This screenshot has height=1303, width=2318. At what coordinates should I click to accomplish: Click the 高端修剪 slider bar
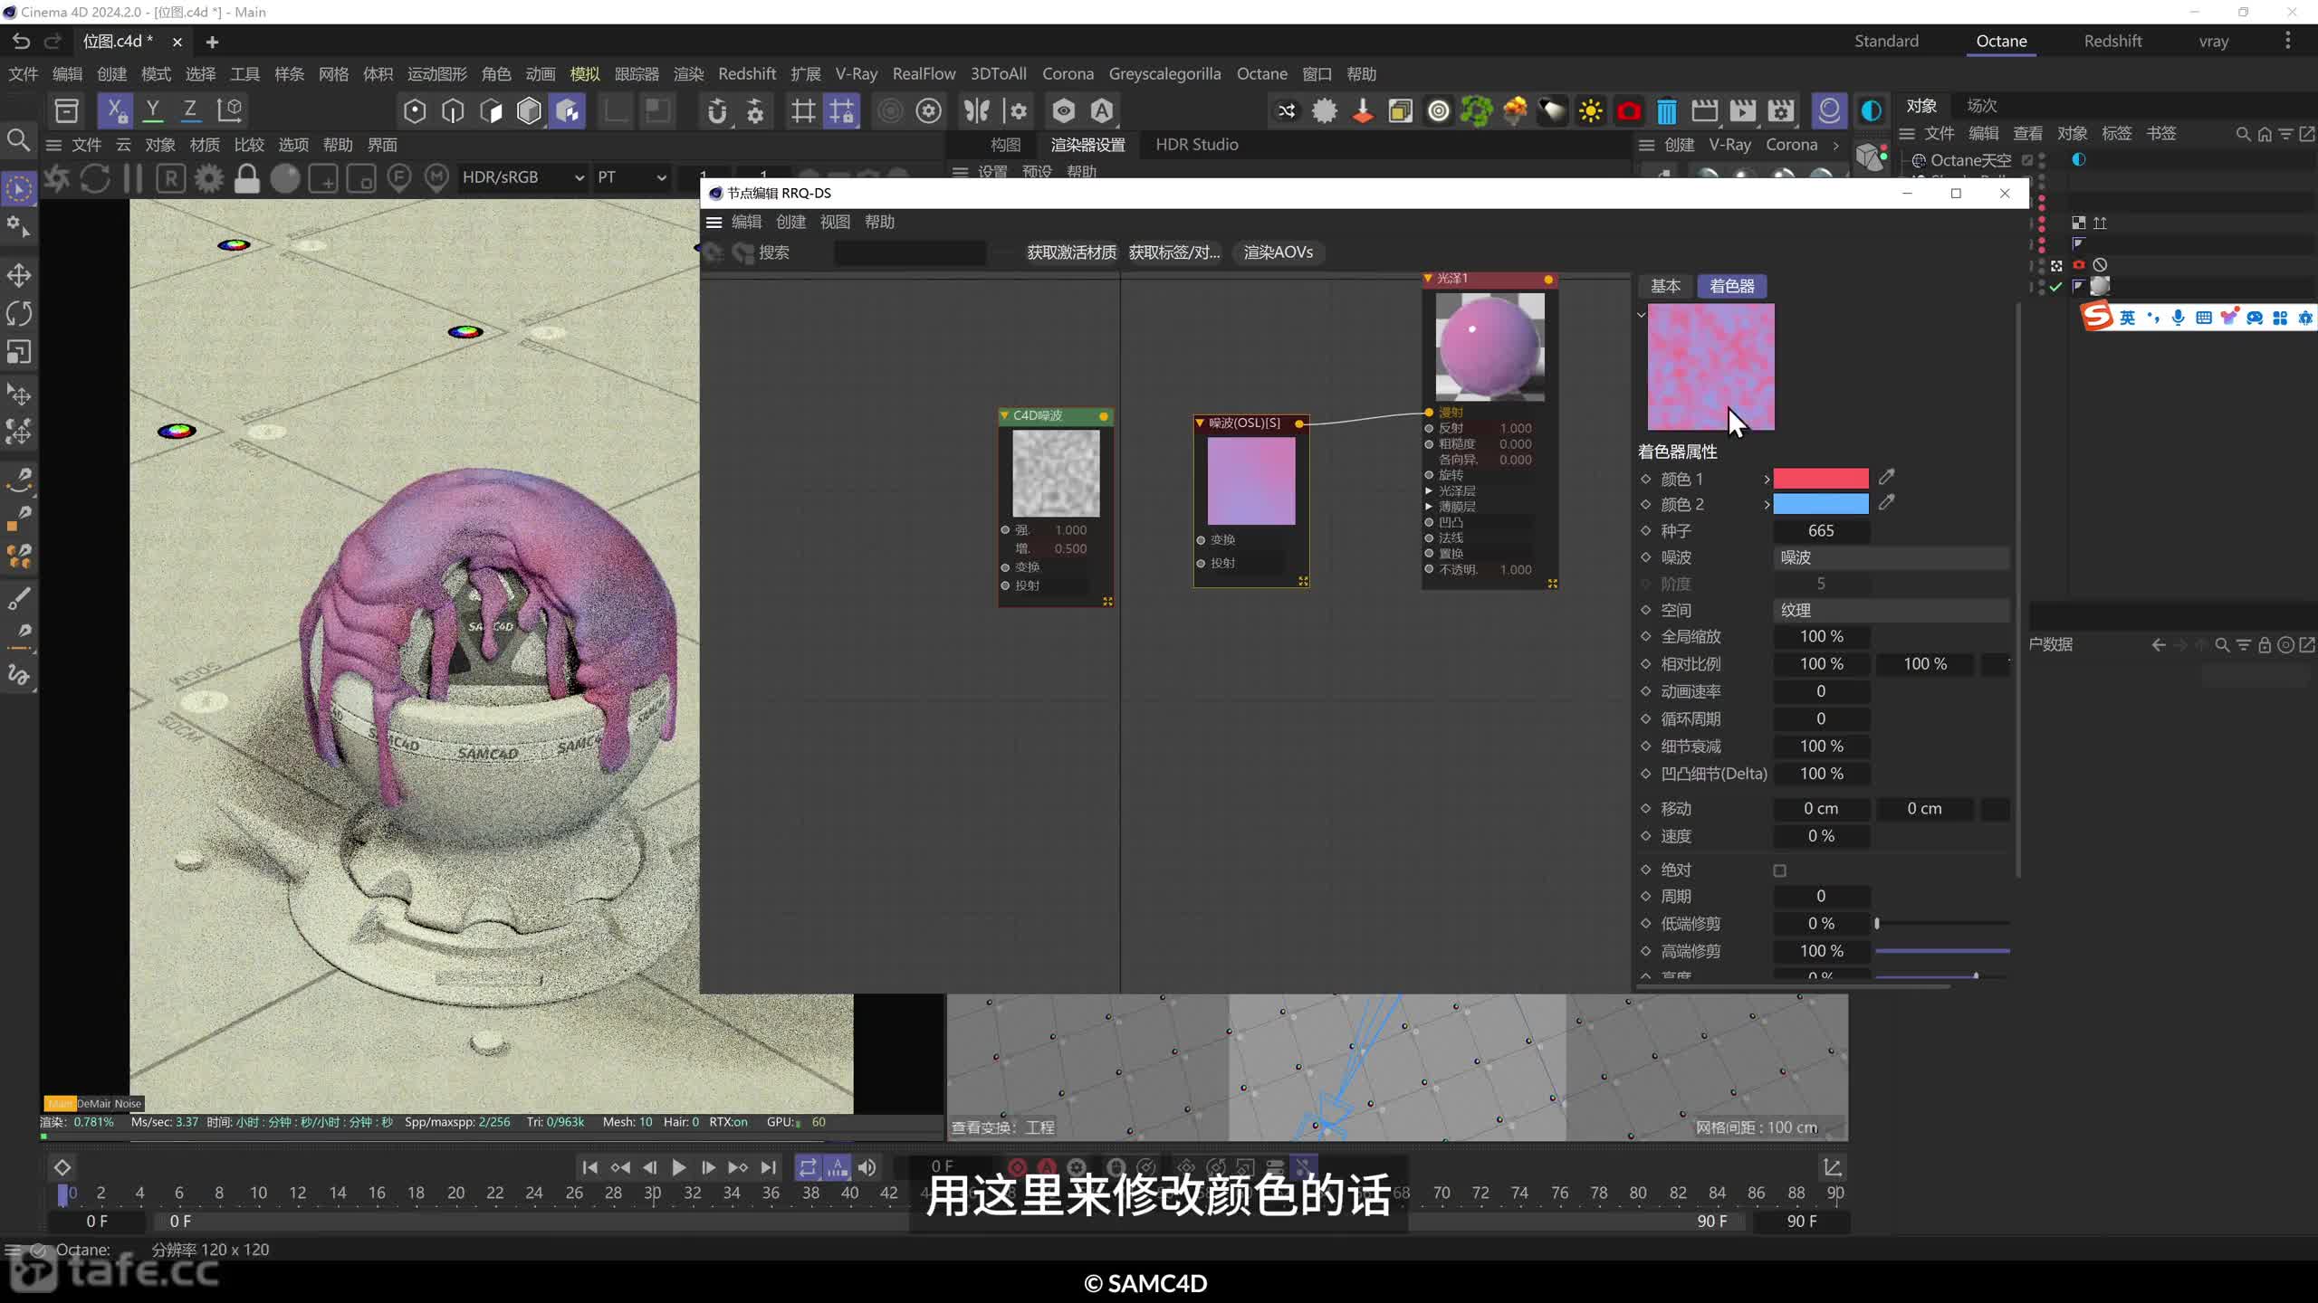(1942, 951)
